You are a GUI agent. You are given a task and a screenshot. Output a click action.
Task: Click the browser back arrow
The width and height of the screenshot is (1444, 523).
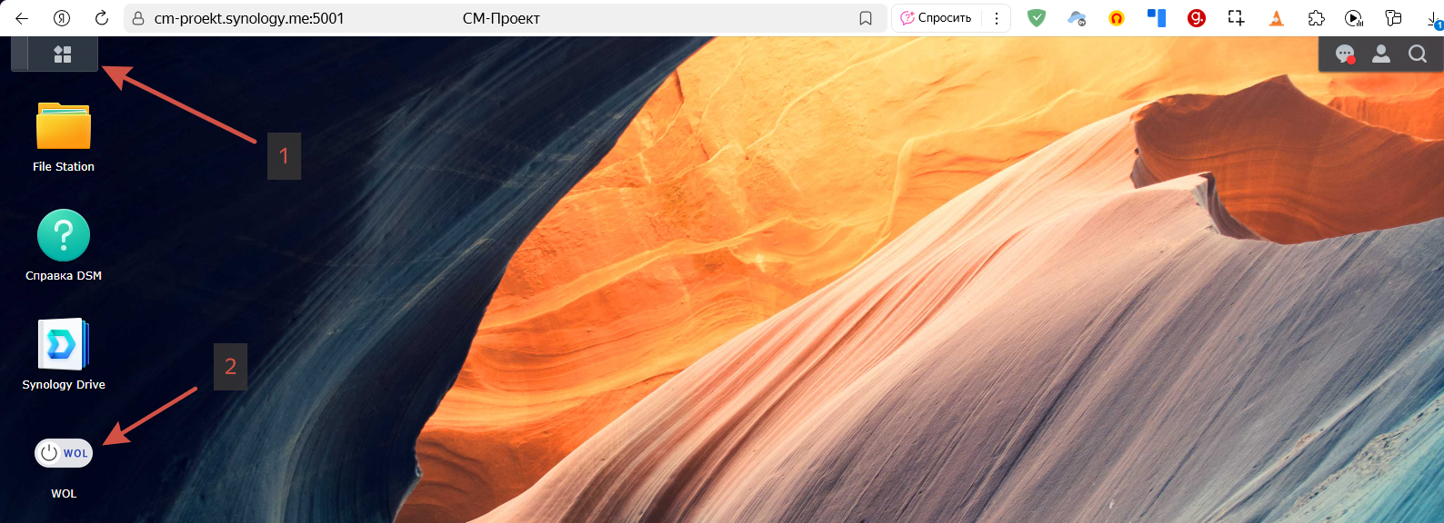pos(22,18)
